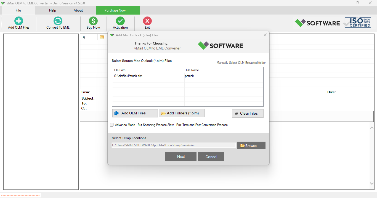The height and width of the screenshot is (198, 377).
Task: Select the Convert To EML toolbar icon
Action: pyautogui.click(x=58, y=23)
